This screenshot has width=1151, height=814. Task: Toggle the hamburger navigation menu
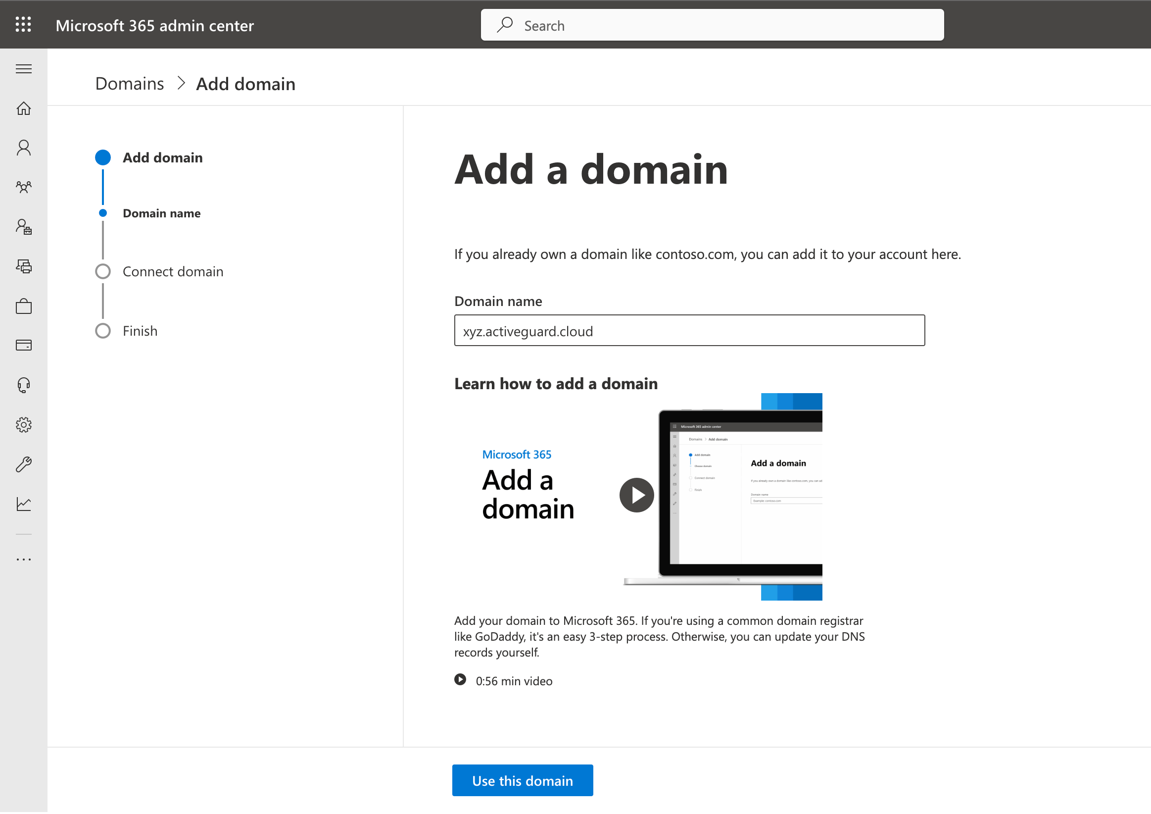click(24, 69)
